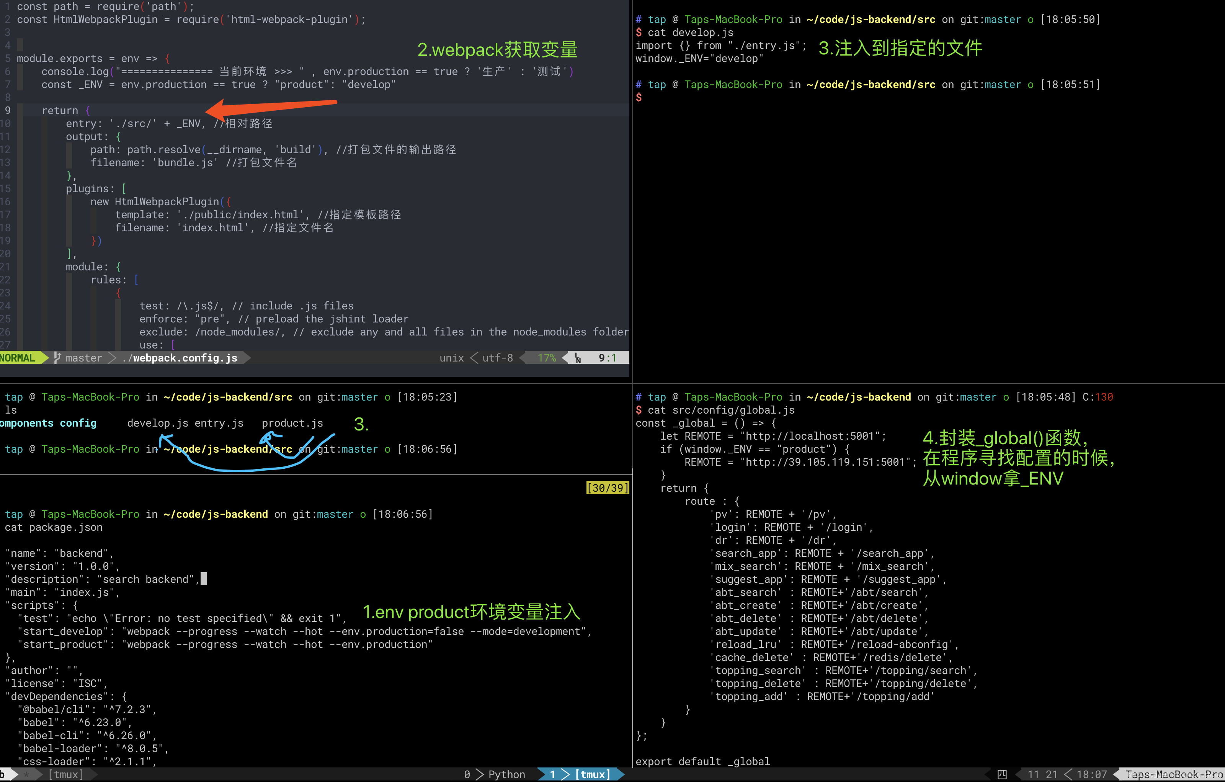Click the 四 weekday indicator in tmux bar
Image resolution: width=1225 pixels, height=782 pixels.
[1002, 774]
